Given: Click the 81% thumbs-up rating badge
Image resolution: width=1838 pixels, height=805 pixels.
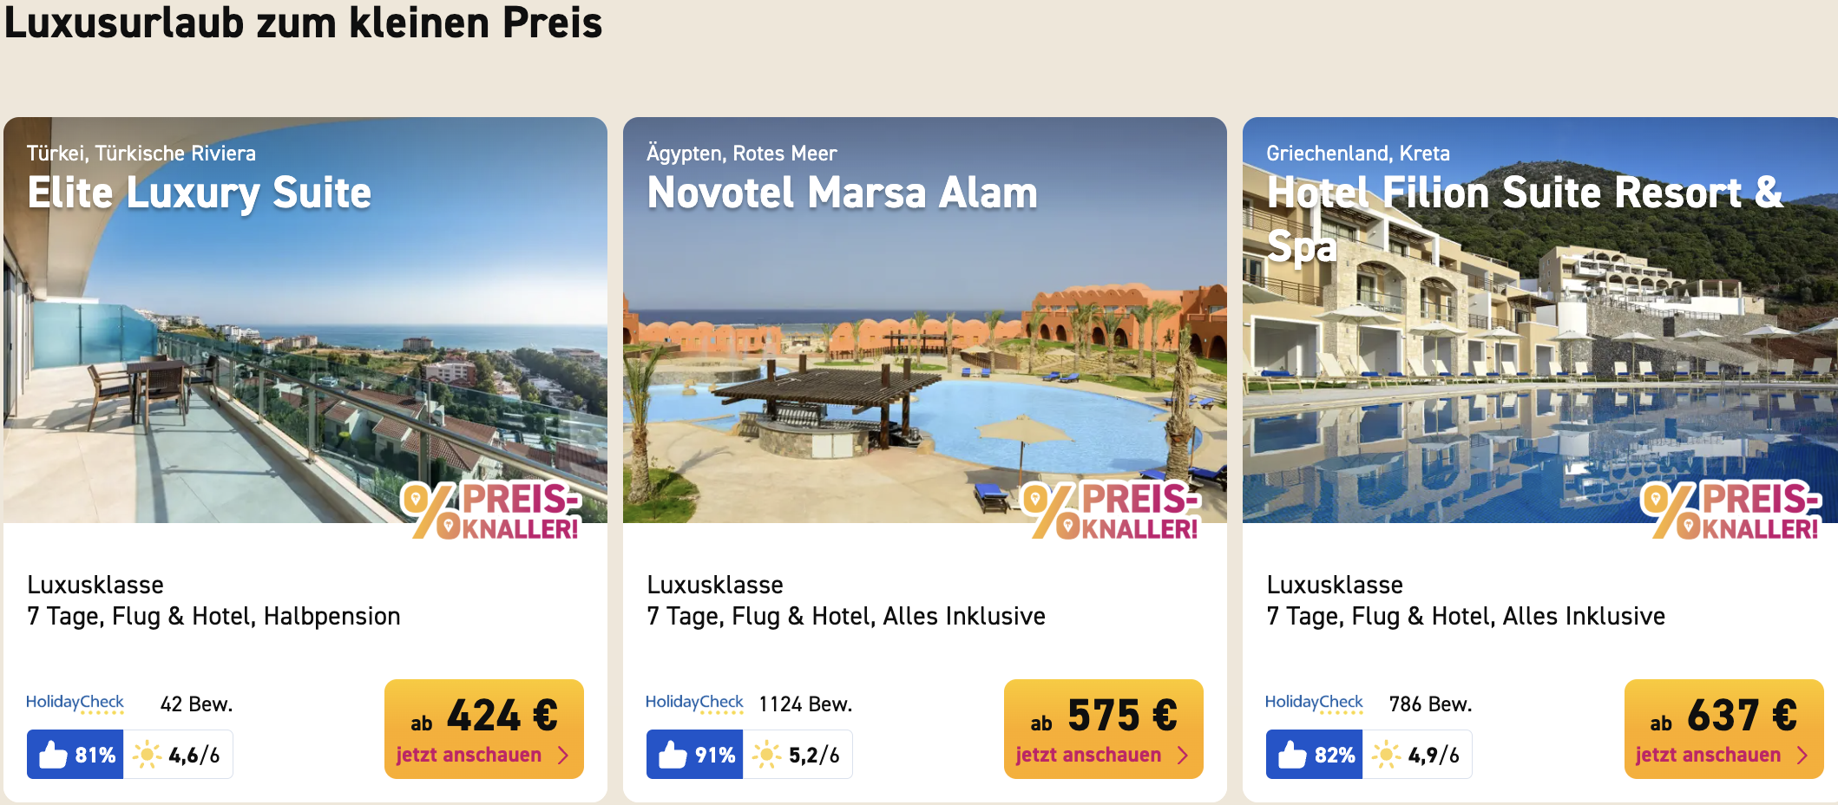Looking at the screenshot, I should (x=75, y=755).
